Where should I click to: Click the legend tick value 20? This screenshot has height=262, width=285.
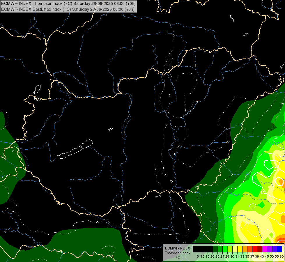point(213,256)
